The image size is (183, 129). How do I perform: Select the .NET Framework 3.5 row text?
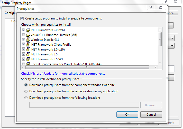click(44, 54)
